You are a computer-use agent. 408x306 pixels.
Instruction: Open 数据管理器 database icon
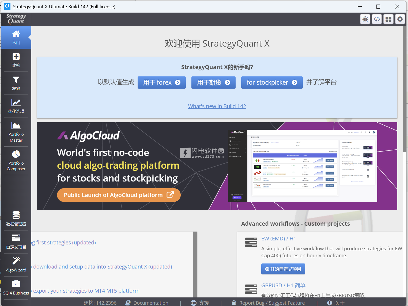[16, 219]
